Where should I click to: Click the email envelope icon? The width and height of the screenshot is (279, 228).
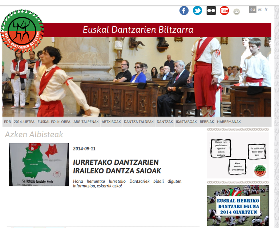click(x=236, y=12)
